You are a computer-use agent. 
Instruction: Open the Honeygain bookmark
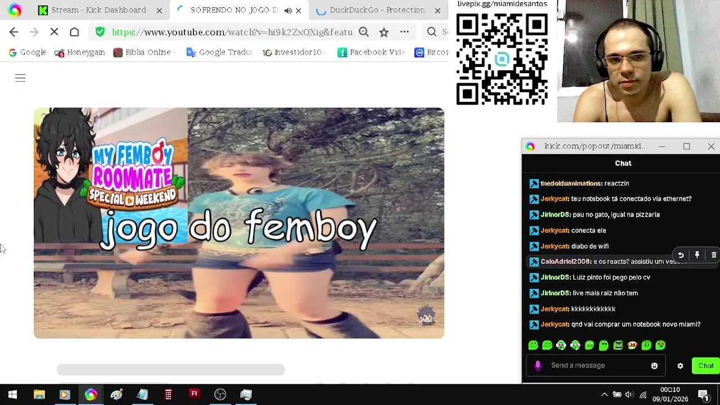pyautogui.click(x=80, y=52)
